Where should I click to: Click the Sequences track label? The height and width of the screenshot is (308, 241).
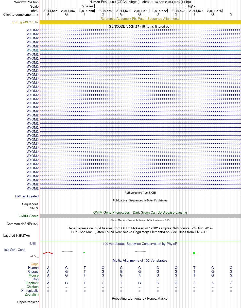click(x=30, y=204)
